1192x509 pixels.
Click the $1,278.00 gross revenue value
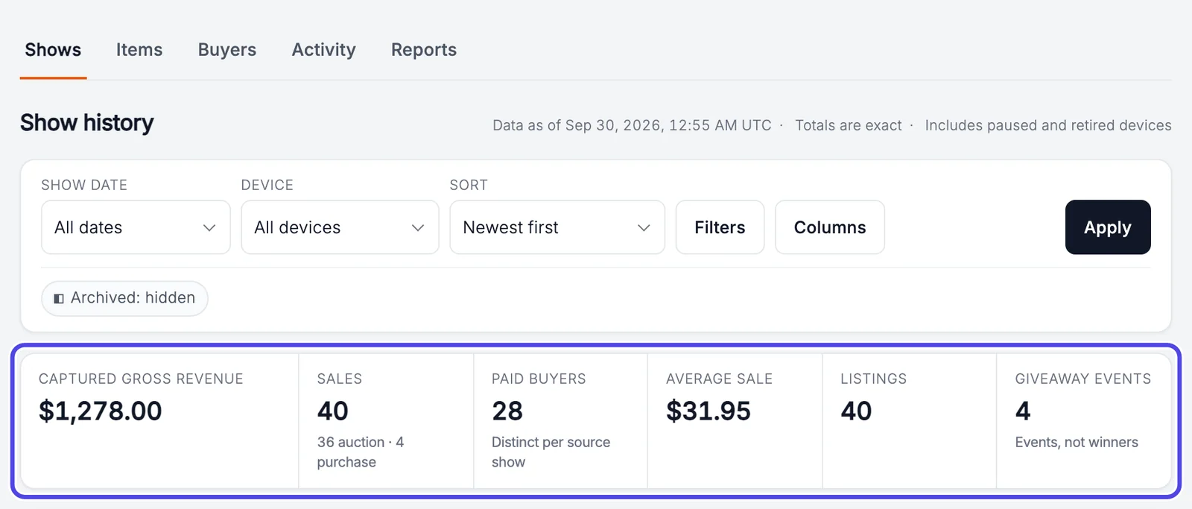coord(100,411)
